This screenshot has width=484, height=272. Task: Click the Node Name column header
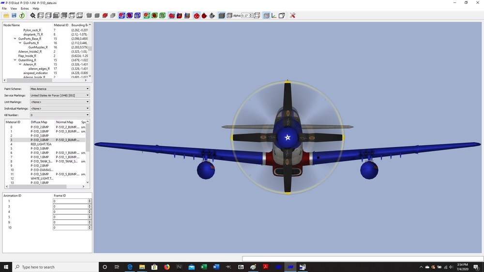12,25
